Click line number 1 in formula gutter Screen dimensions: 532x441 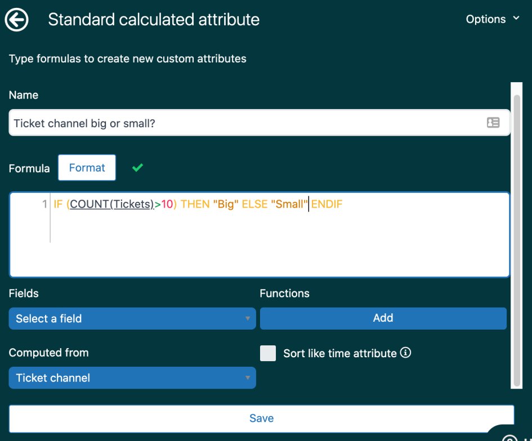(x=44, y=204)
